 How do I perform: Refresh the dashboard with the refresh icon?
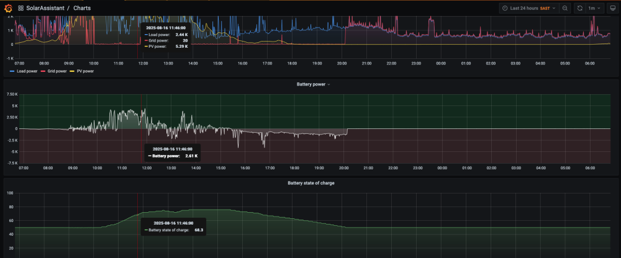tap(580, 8)
